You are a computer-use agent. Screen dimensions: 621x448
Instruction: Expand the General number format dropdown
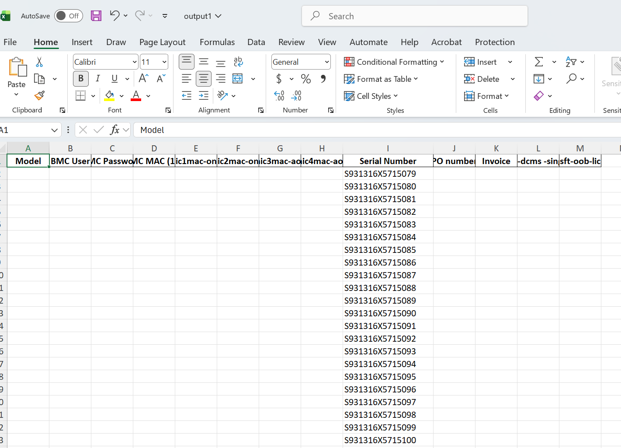(x=326, y=62)
